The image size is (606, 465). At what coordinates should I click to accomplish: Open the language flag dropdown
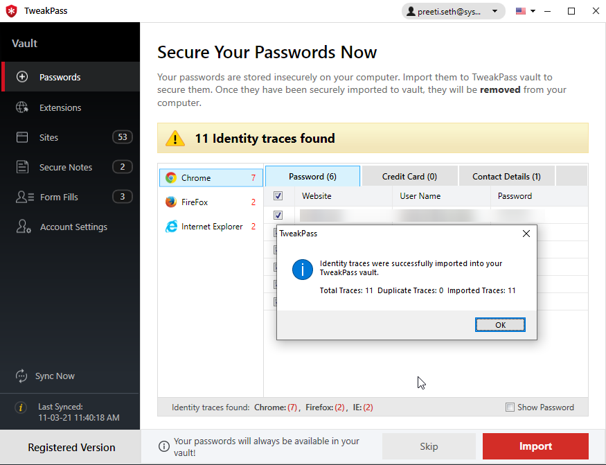pos(526,11)
